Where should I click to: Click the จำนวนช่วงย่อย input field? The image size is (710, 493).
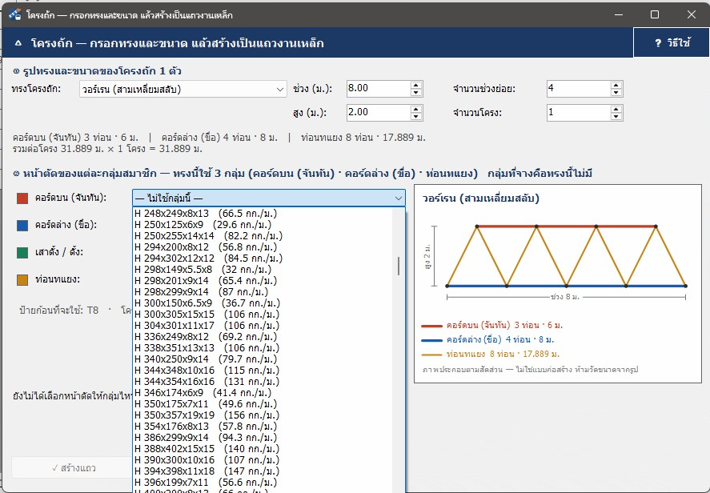579,89
